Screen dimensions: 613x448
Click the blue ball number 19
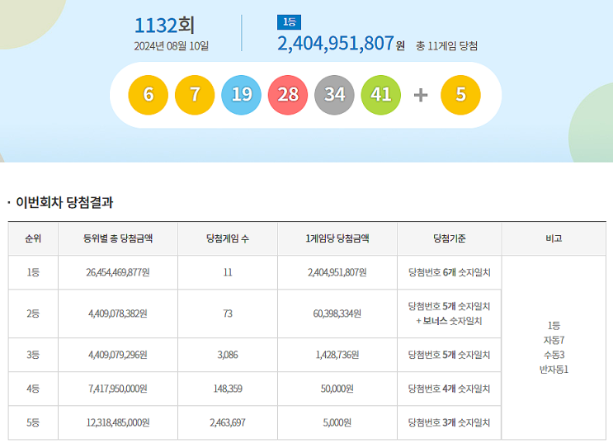point(241,95)
